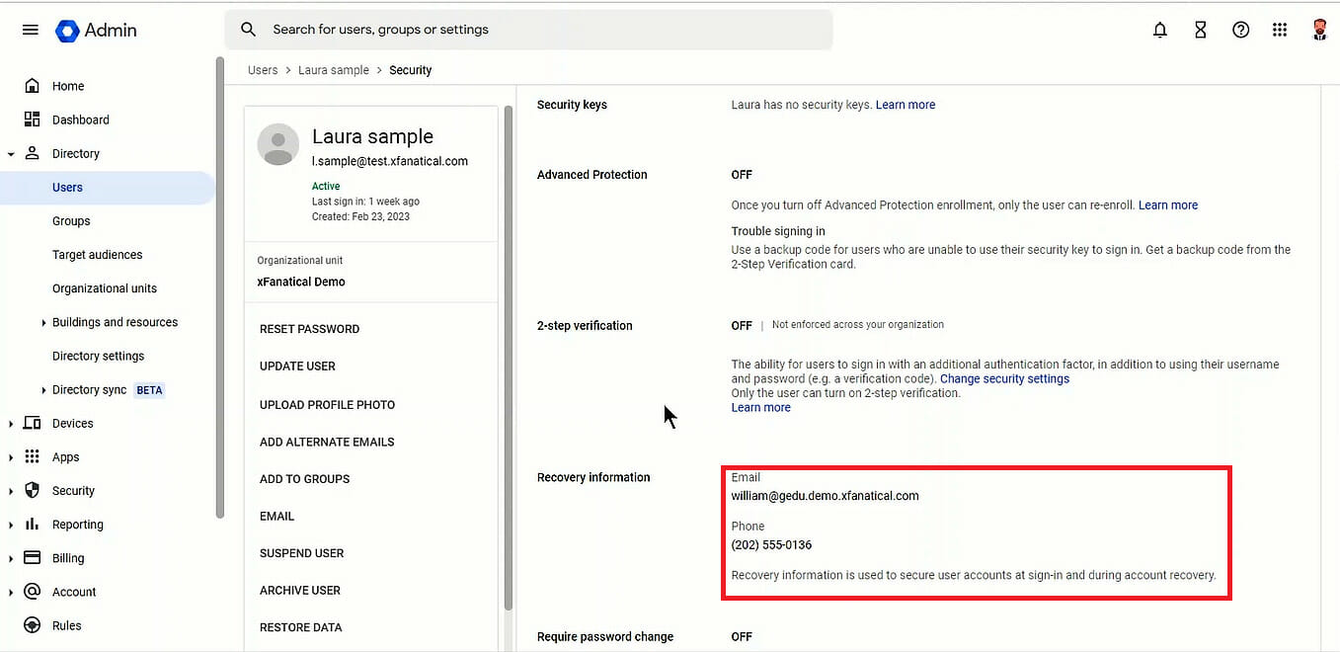The image size is (1340, 652).
Task: Click the 2-step verification row
Action: point(918,366)
